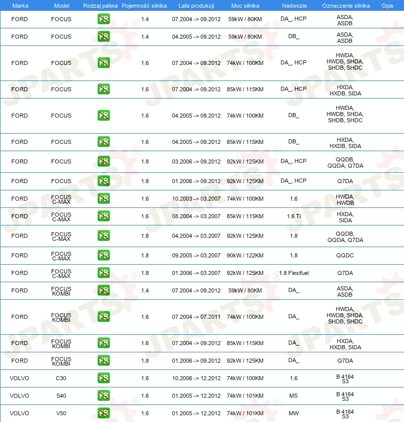The width and height of the screenshot is (404, 422).
Task: Click the 01.2006 -> 03.2007 date cell
Action: pyautogui.click(x=196, y=273)
